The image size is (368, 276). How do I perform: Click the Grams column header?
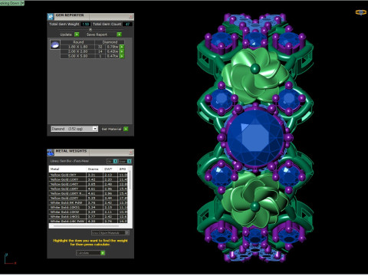(x=94, y=169)
